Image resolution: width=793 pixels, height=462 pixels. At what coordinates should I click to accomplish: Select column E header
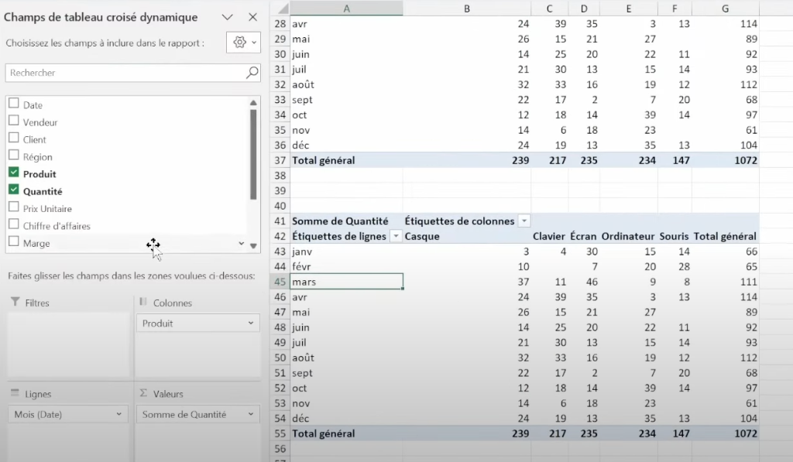629,9
